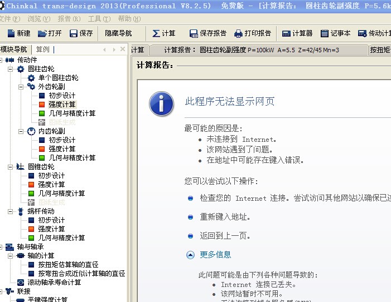Click the 传动件 tree icon
The width and height of the screenshot is (391, 302).
(x=9, y=60)
